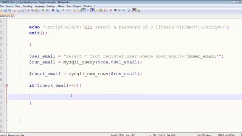Click the Paste clipboard icon
This screenshot has height=136, width=242.
tap(37, 10)
